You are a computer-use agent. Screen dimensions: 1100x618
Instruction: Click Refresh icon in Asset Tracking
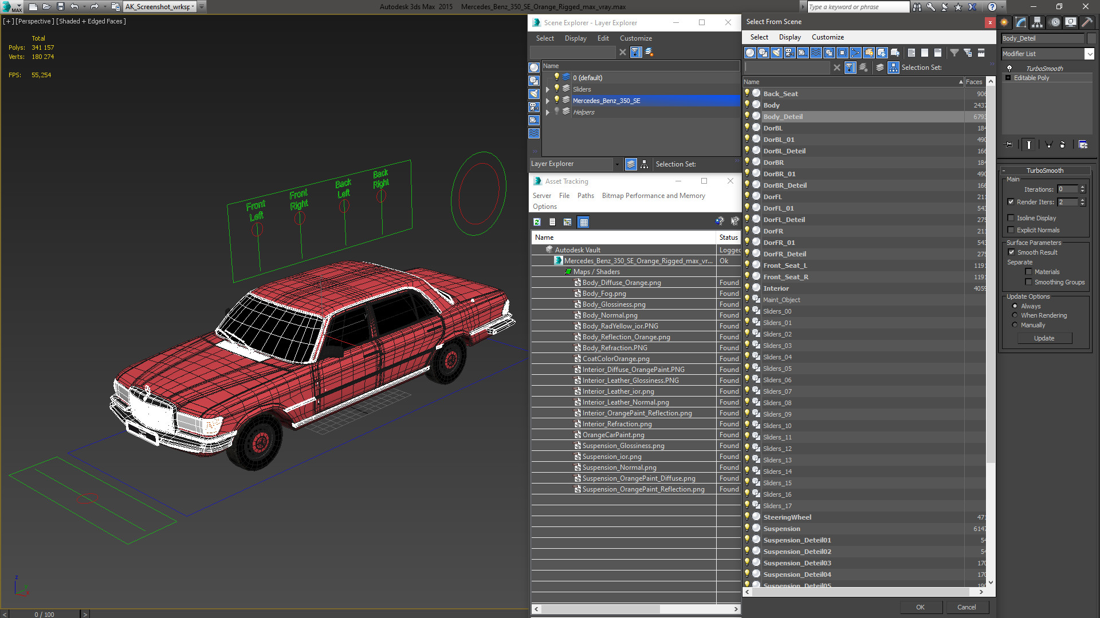(537, 222)
